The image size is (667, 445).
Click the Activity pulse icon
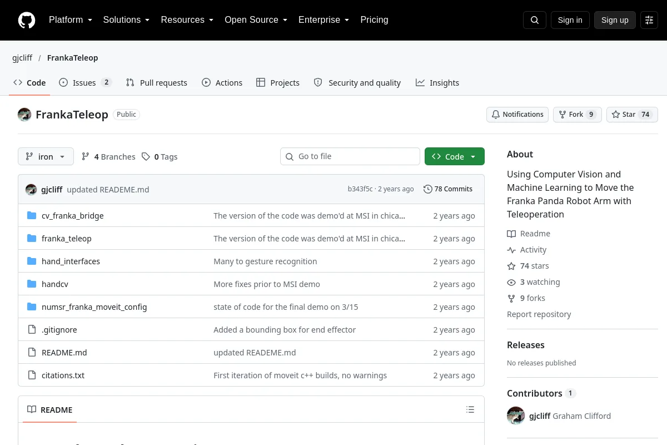pos(511,250)
